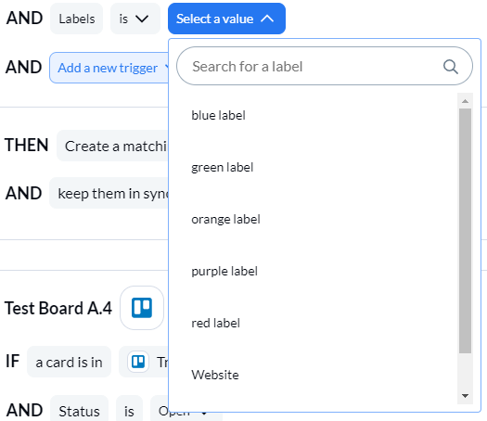Click the scrollbar down arrow
Screen dimensions: 487x421
[x=465, y=396]
